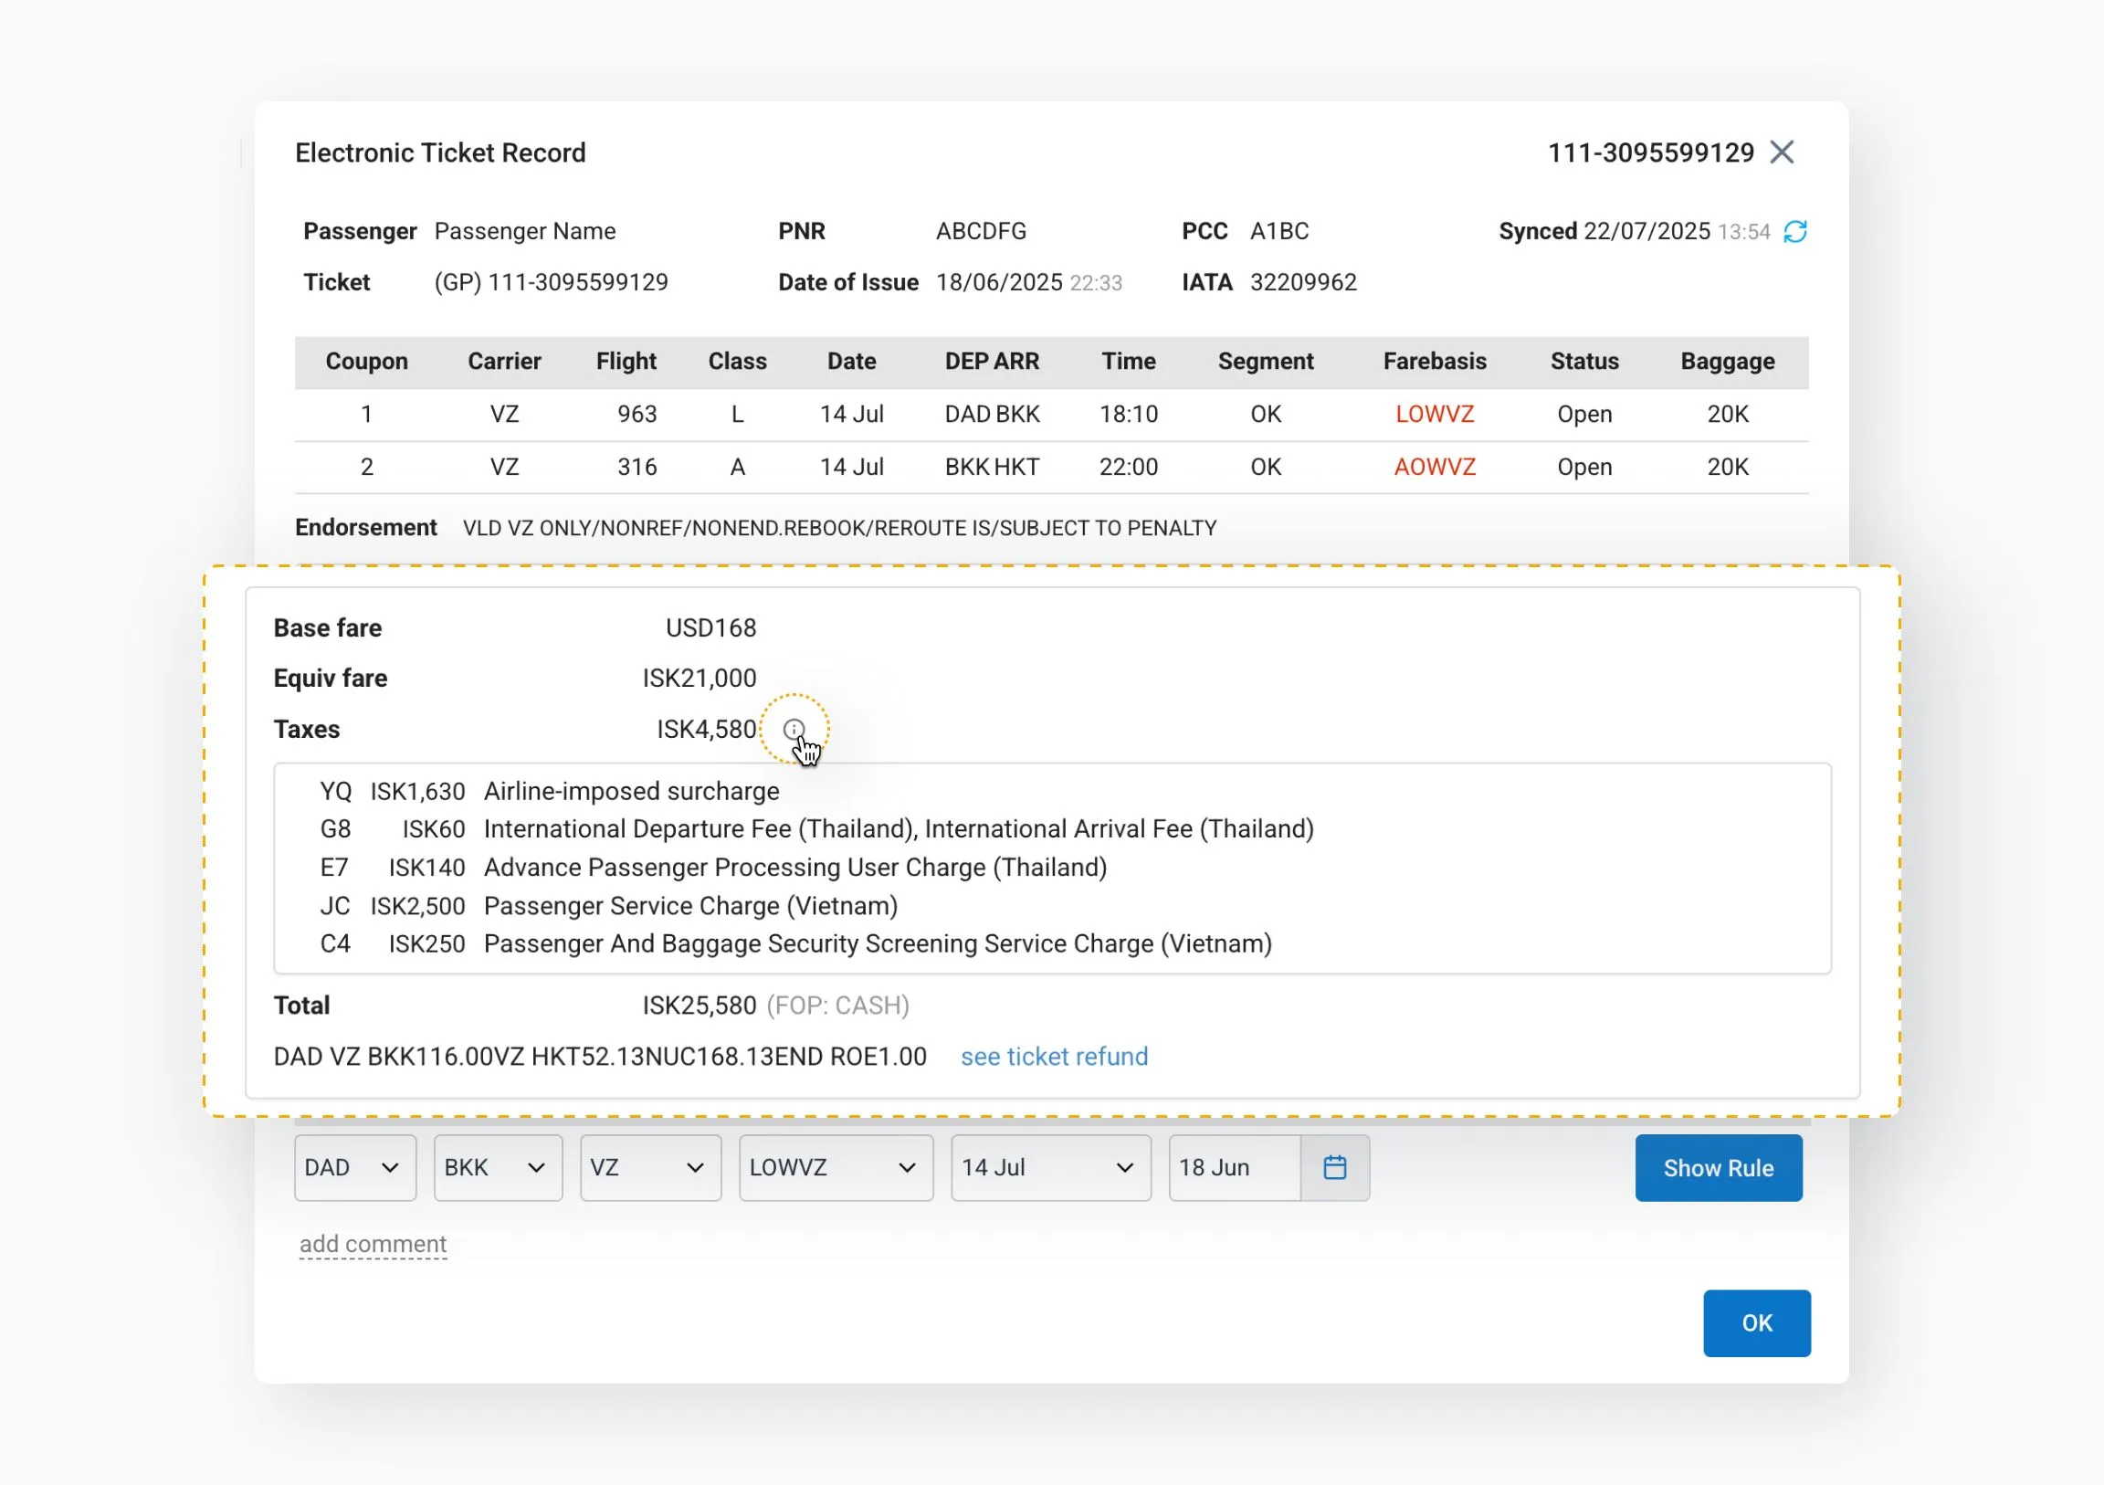This screenshot has height=1485, width=2104.
Task: Click the taxes info icon
Action: [794, 729]
